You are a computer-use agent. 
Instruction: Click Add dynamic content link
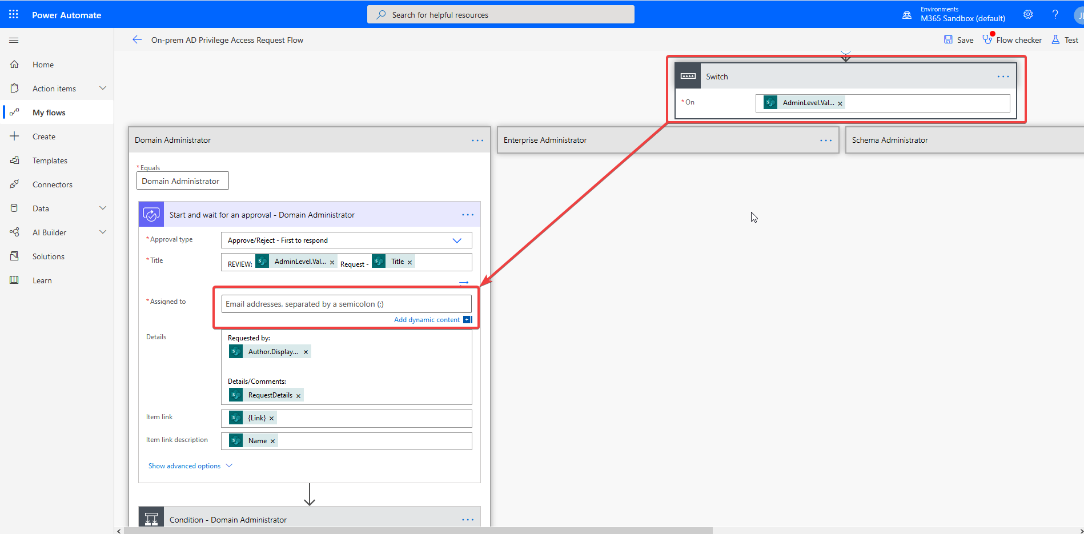point(427,320)
